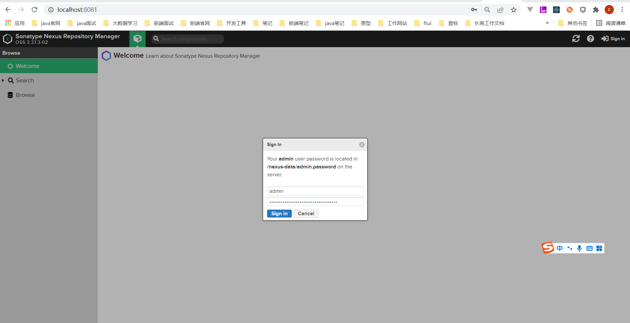Open the ftui bookmark folder
Viewport: 630px width, 323px height.
(423, 23)
